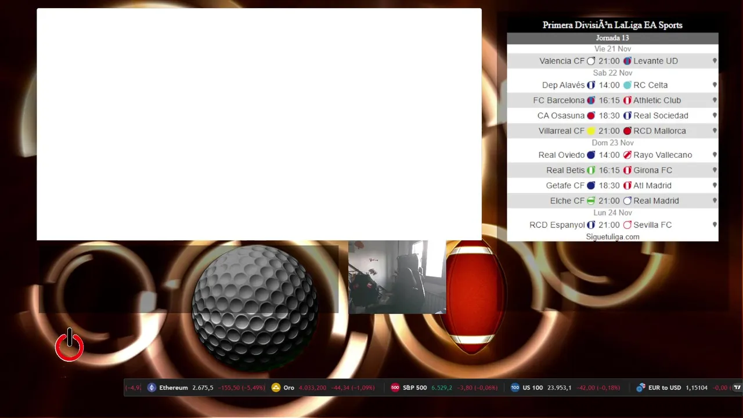Open the Siguetuliga.com link

(x=612, y=237)
